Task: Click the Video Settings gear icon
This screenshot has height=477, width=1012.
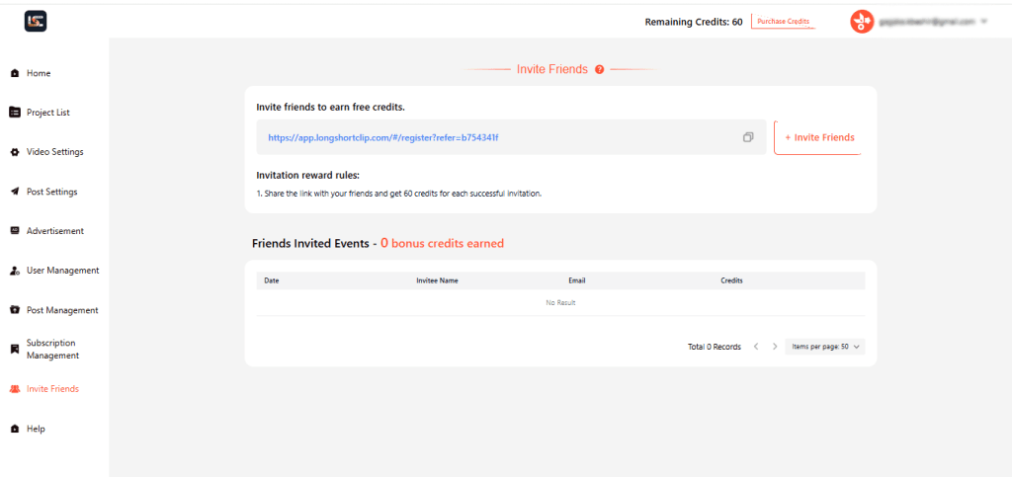Action: 15,152
